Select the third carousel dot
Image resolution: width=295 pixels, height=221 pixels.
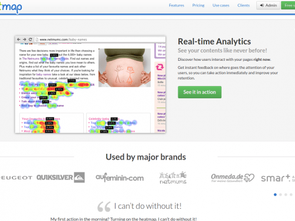click(x=286, y=195)
